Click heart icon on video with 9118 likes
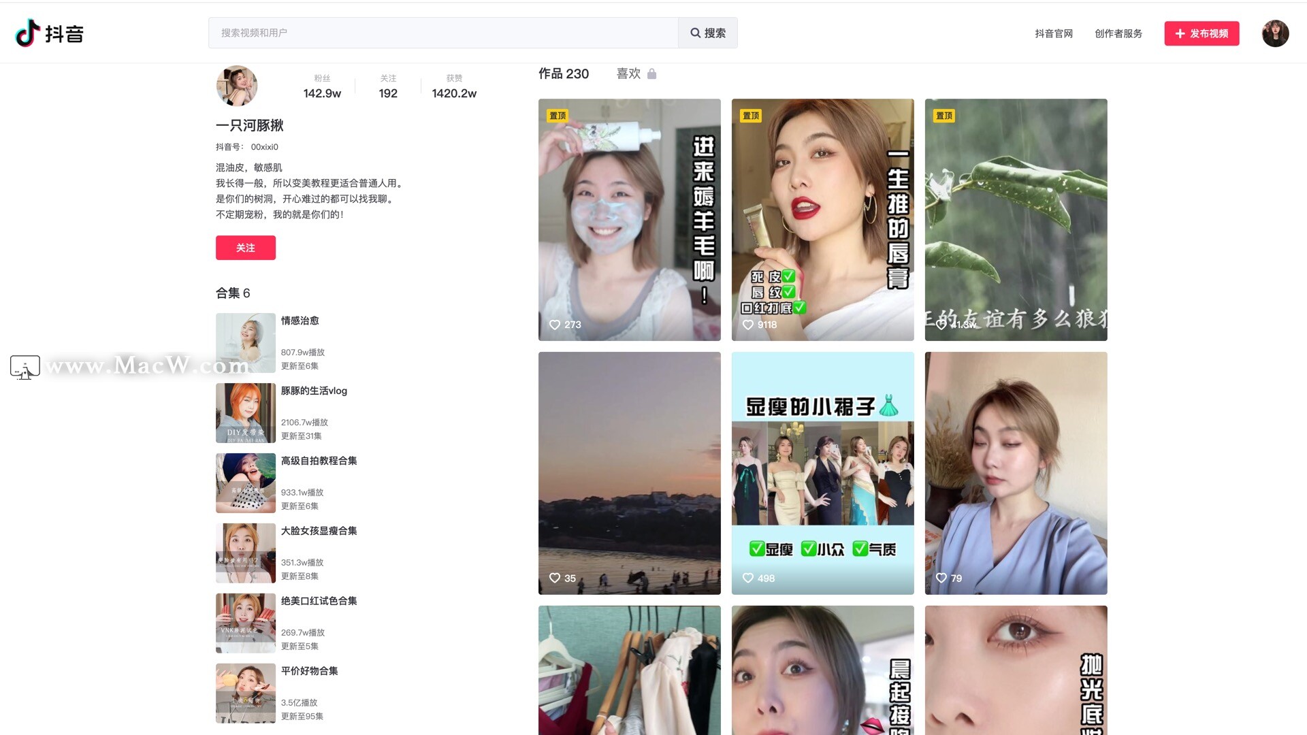Screen dimensions: 1307x735 (x=748, y=325)
